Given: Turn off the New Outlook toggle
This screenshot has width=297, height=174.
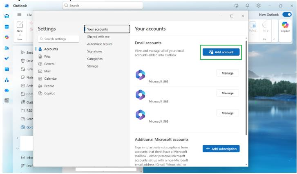Looking at the screenshot, I should click(x=287, y=15).
